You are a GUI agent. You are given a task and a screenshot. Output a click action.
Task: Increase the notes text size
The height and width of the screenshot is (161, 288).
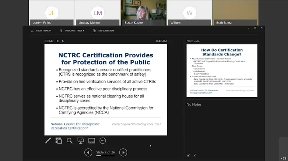188,155
